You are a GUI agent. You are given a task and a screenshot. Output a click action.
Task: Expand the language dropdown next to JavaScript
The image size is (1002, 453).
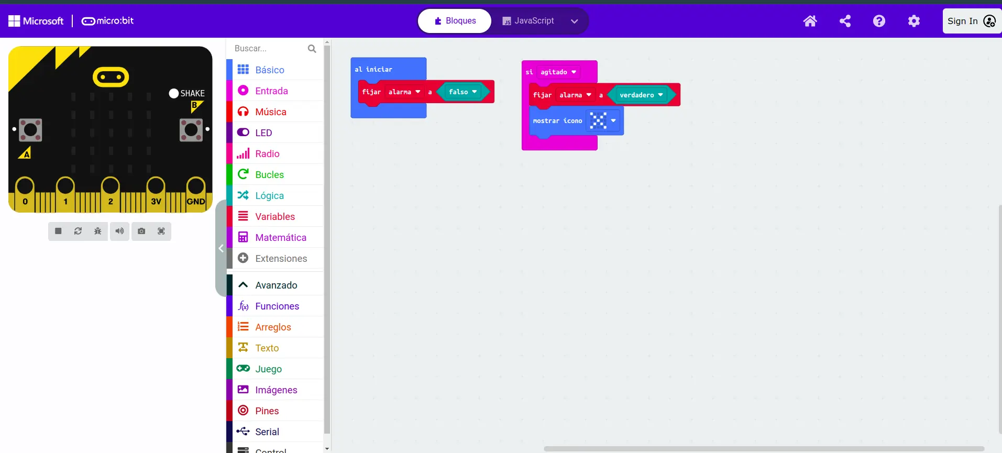[x=574, y=21]
